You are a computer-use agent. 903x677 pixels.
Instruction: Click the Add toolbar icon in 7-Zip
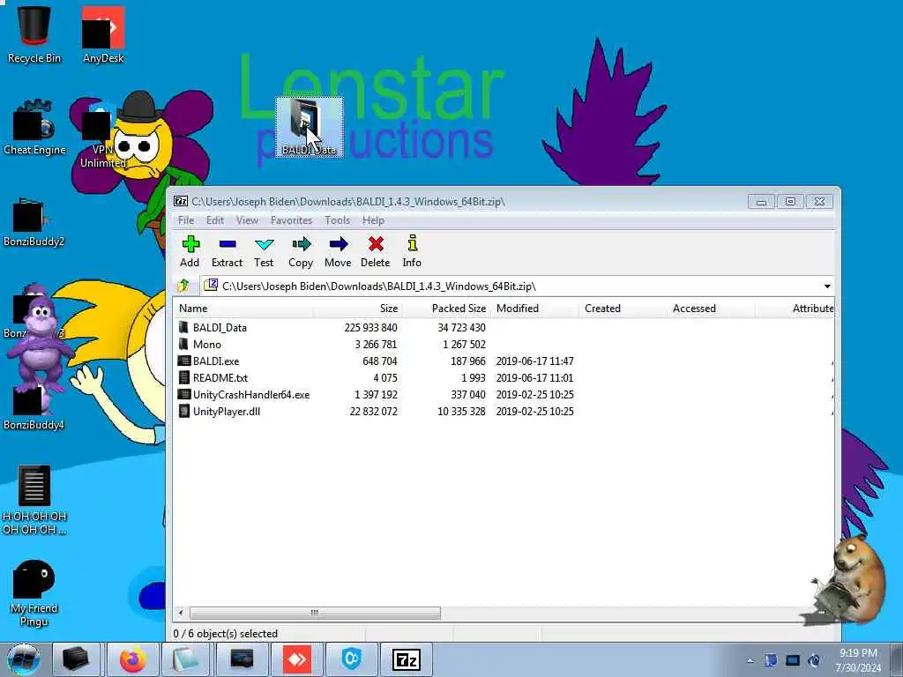pyautogui.click(x=190, y=251)
